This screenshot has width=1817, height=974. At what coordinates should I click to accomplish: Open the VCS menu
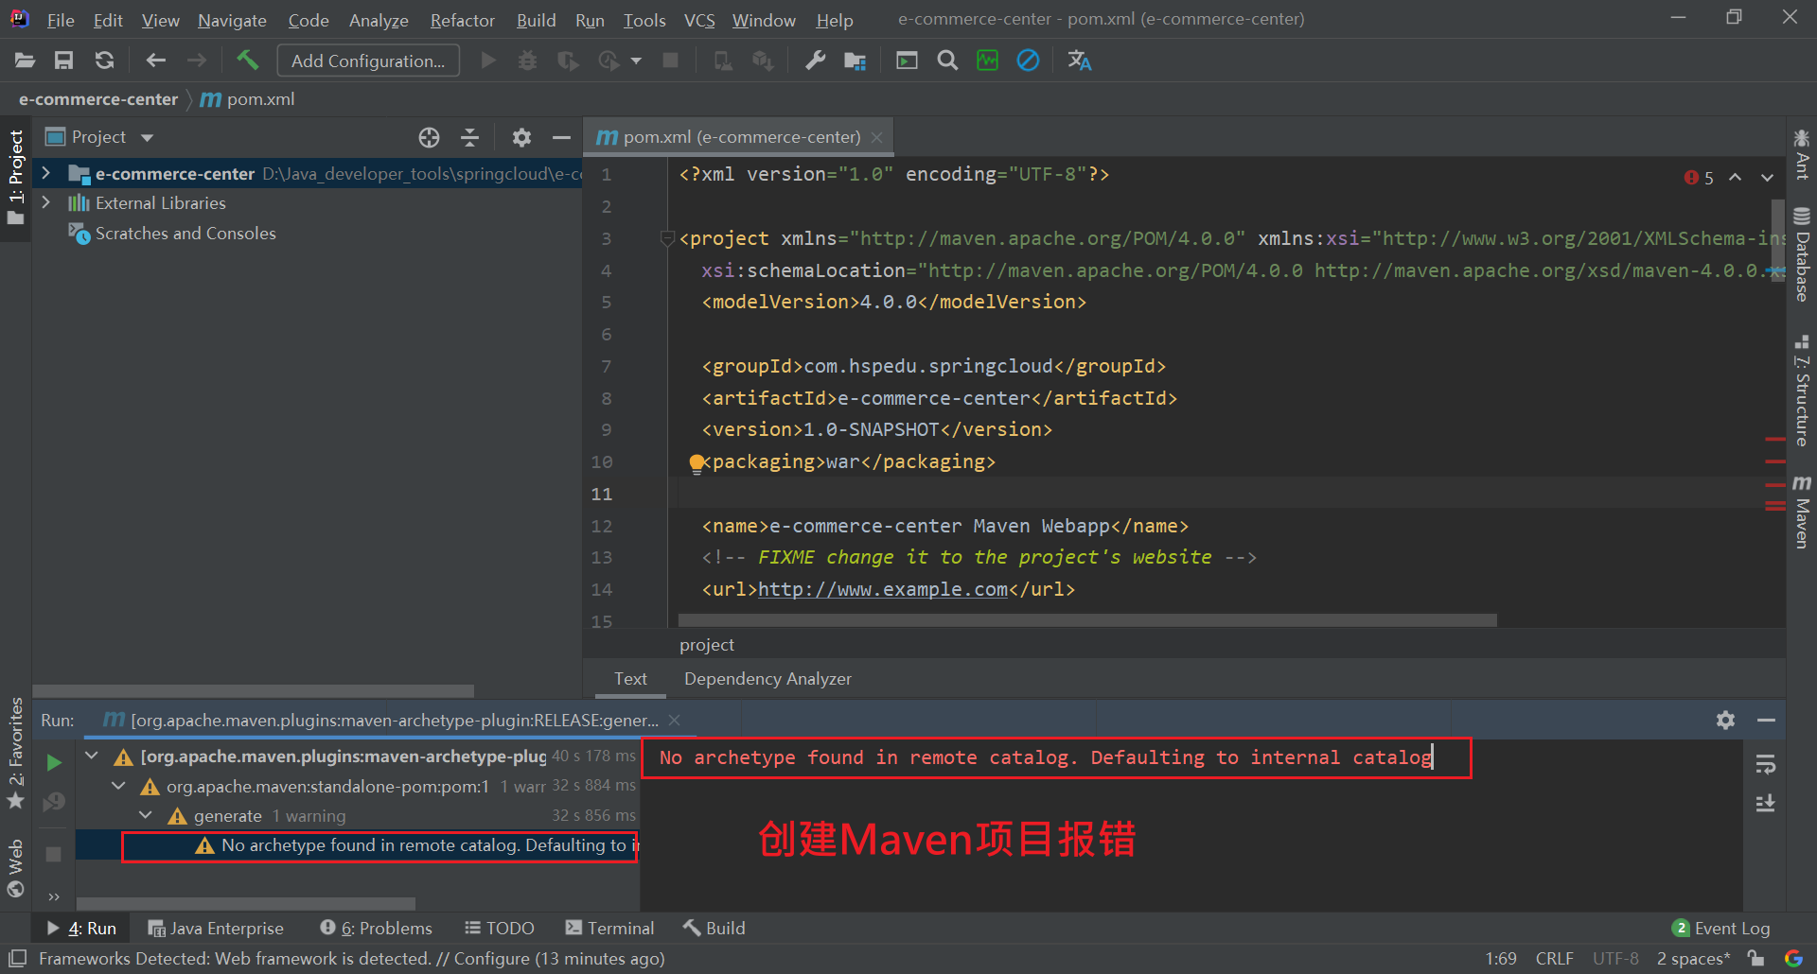[x=699, y=20]
